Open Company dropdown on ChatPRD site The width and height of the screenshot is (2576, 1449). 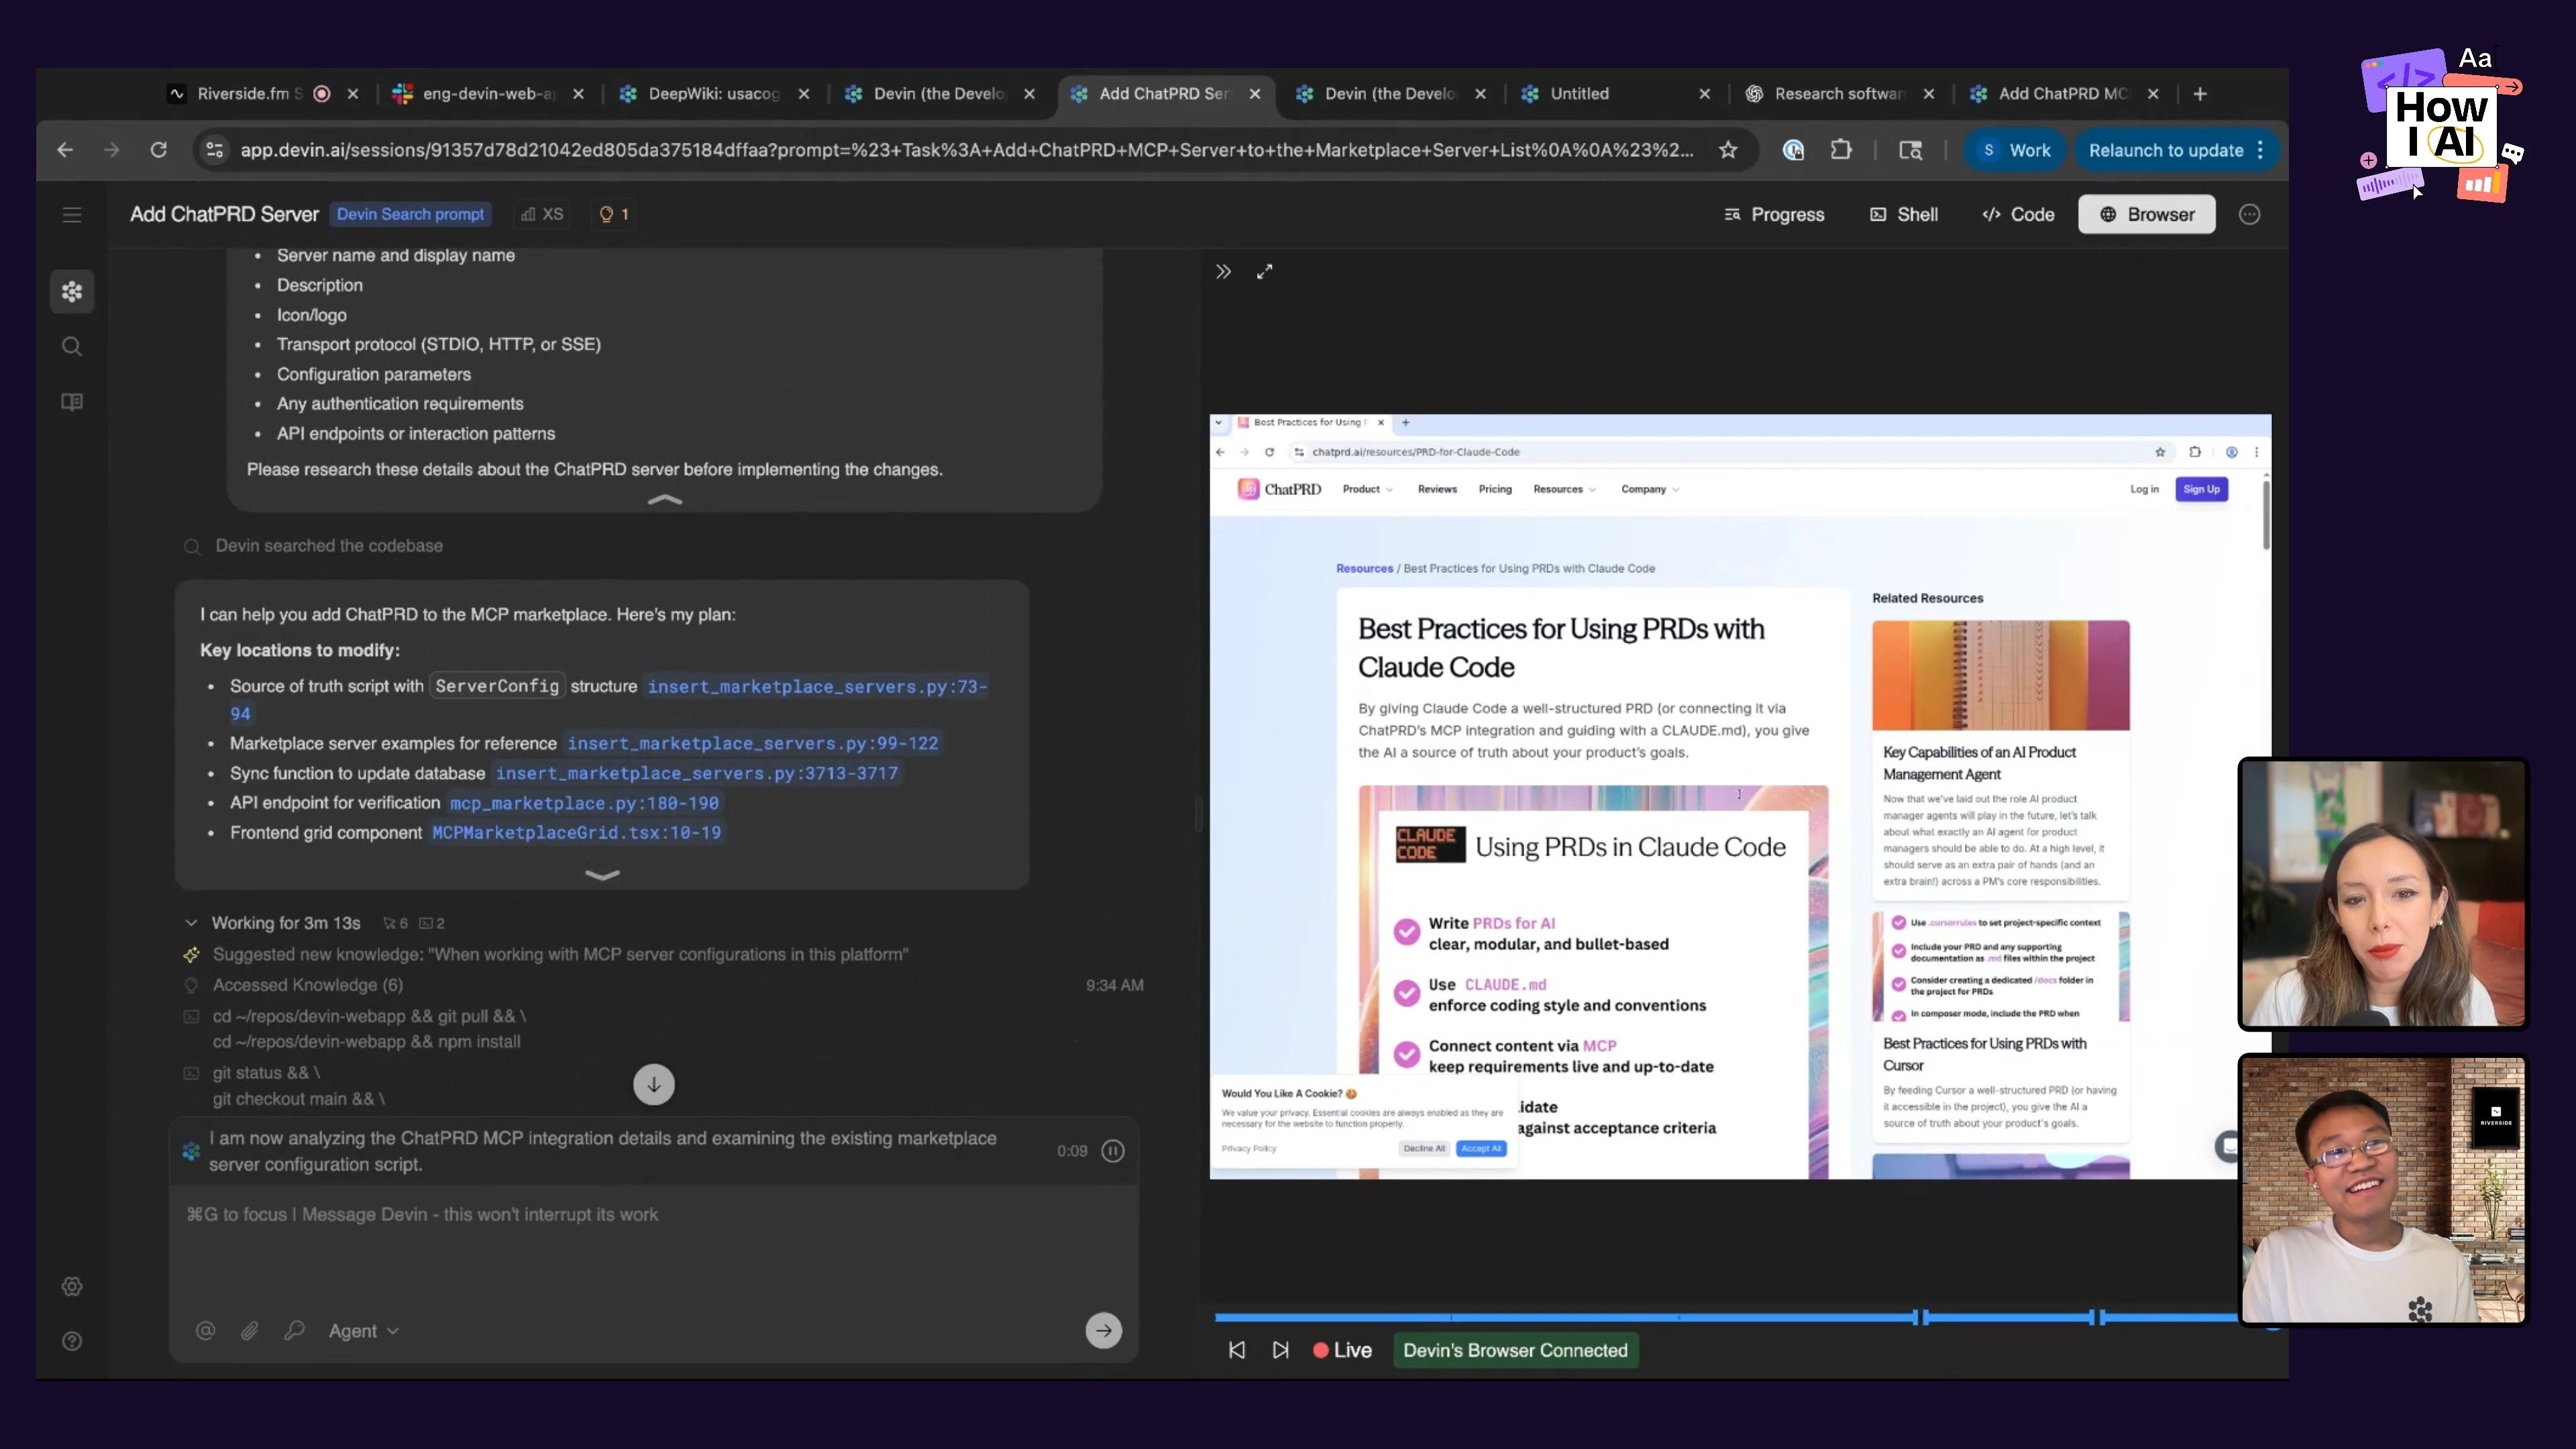1650,489
